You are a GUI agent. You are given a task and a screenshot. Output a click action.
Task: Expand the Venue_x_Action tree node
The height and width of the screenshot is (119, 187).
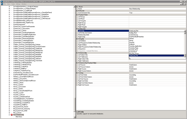pyautogui.click(x=9, y=85)
